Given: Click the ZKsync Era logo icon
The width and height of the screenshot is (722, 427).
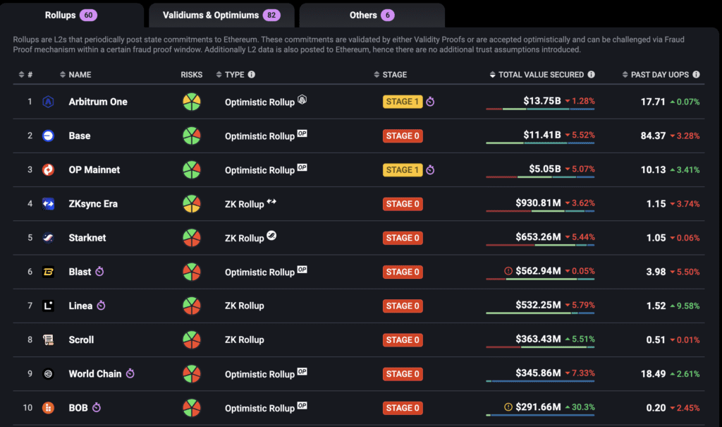Looking at the screenshot, I should [48, 204].
